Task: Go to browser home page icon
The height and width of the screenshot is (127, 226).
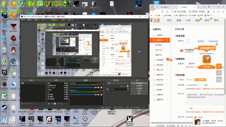Action: click(167, 12)
